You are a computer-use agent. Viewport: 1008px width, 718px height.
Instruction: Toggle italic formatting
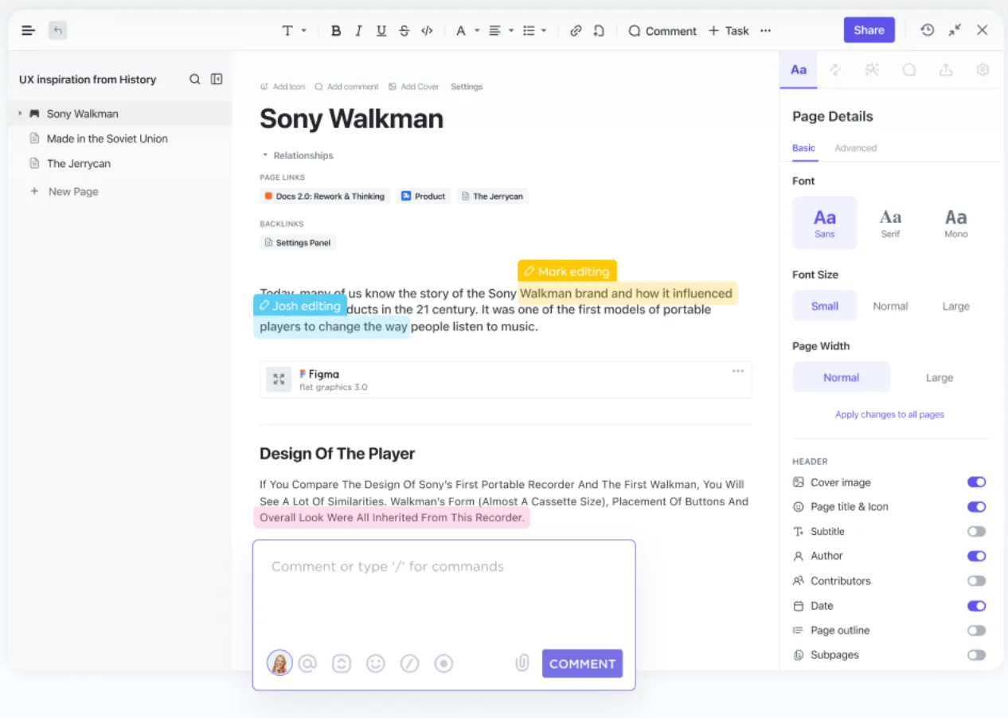pos(359,31)
